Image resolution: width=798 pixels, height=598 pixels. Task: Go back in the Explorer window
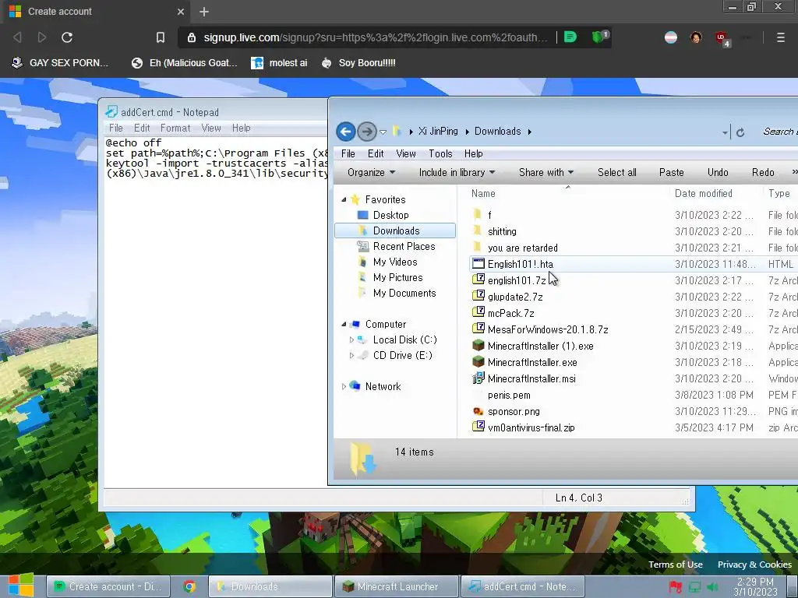point(345,132)
